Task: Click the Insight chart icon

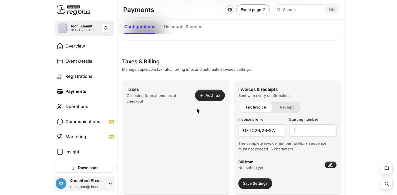Action: point(60,152)
